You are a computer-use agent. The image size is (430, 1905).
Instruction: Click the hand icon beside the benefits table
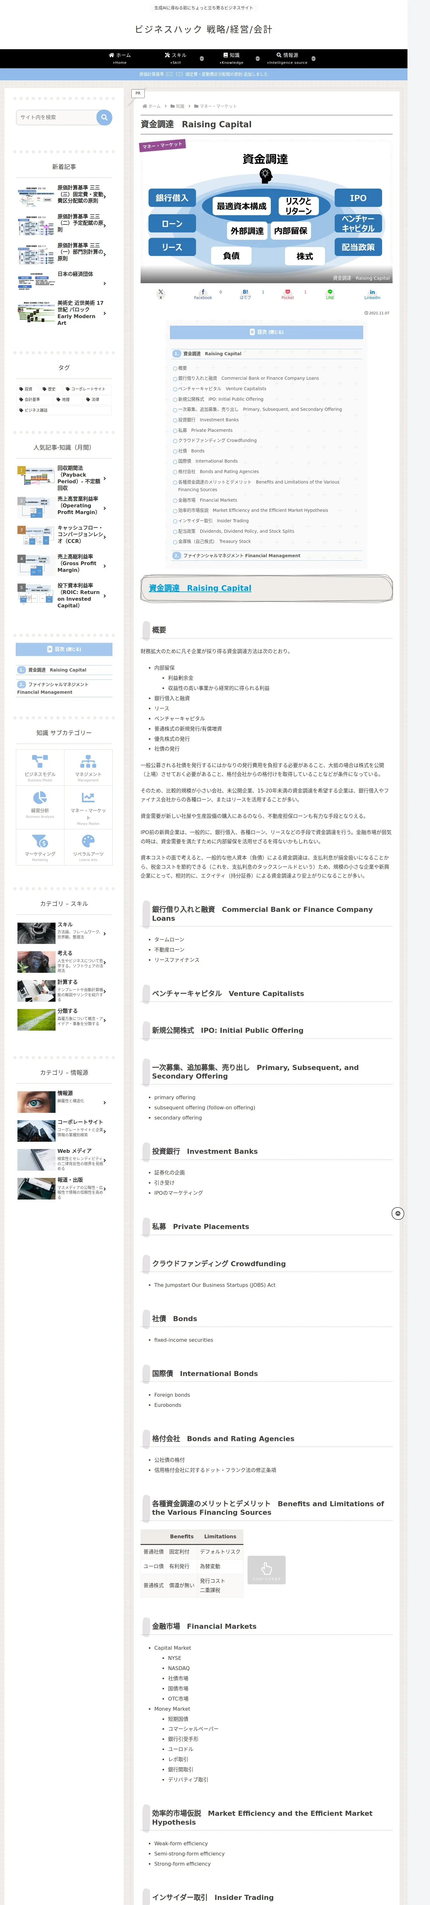click(266, 1569)
